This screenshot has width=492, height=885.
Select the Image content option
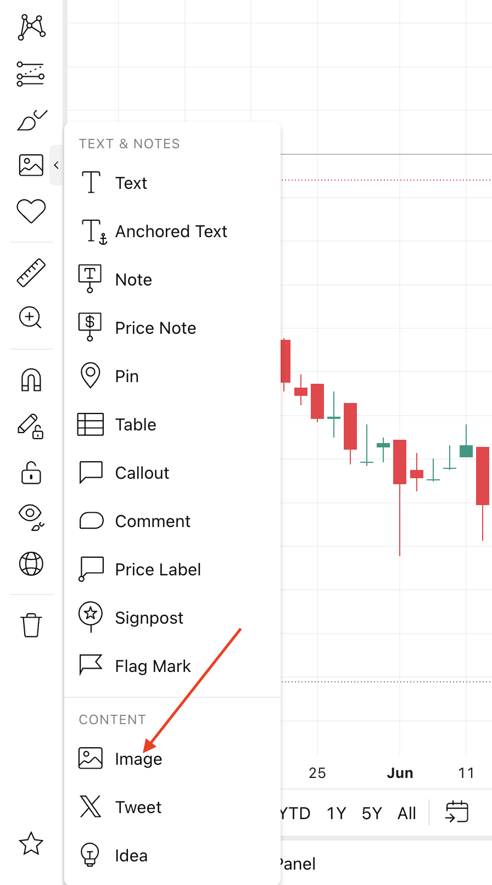tap(138, 759)
